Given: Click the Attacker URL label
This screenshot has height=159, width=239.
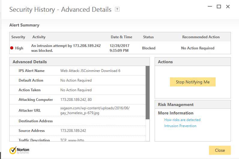Looking at the screenshot, I should pyautogui.click(x=29, y=111).
